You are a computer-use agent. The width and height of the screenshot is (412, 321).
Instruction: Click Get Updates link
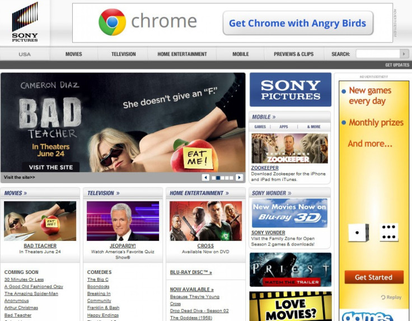tap(397, 65)
